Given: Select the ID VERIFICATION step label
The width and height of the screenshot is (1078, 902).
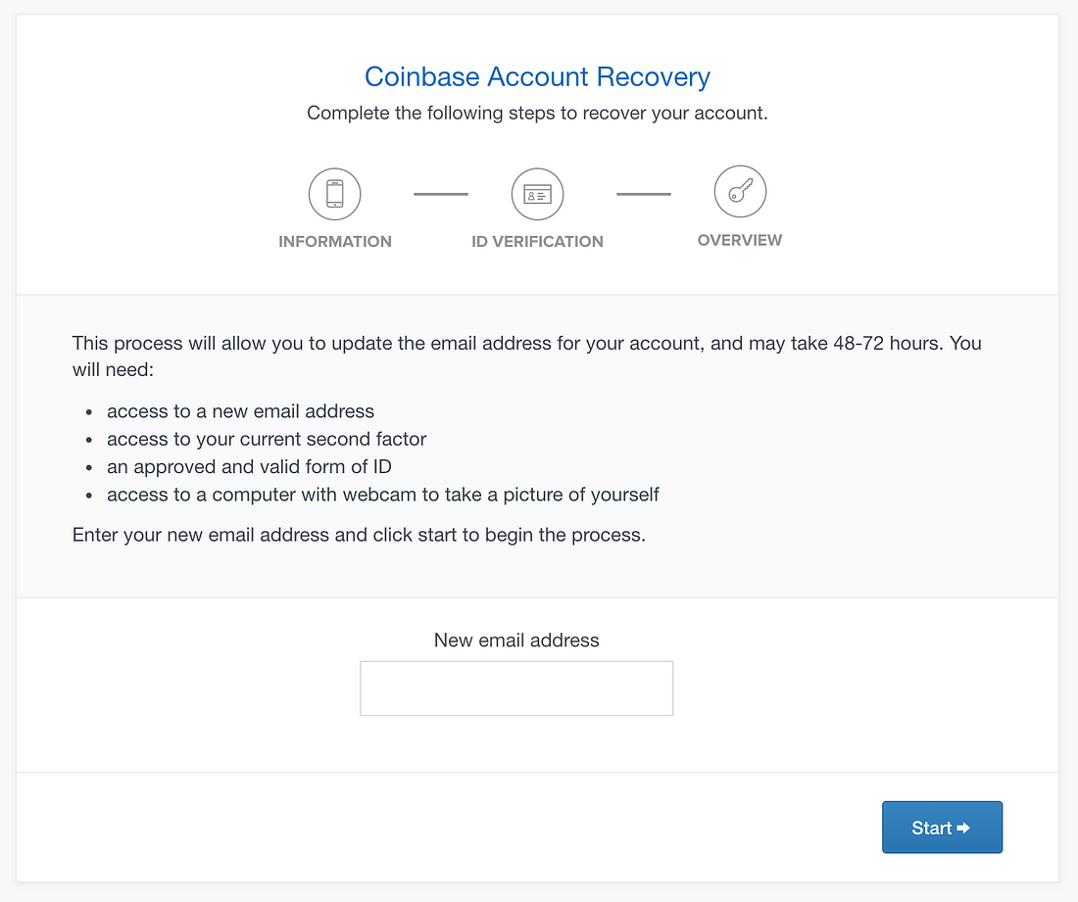Looking at the screenshot, I should tap(538, 241).
